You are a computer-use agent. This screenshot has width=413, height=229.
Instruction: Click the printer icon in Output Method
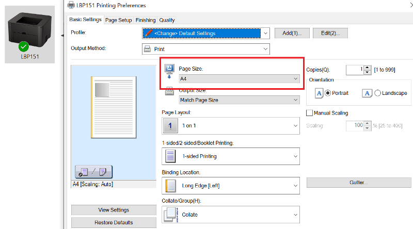147,49
